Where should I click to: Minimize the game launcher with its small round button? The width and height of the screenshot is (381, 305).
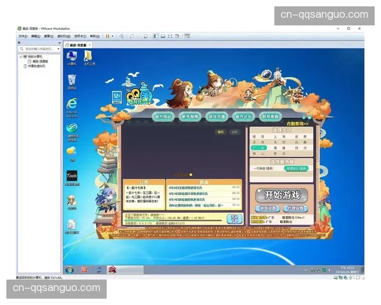(x=304, y=117)
